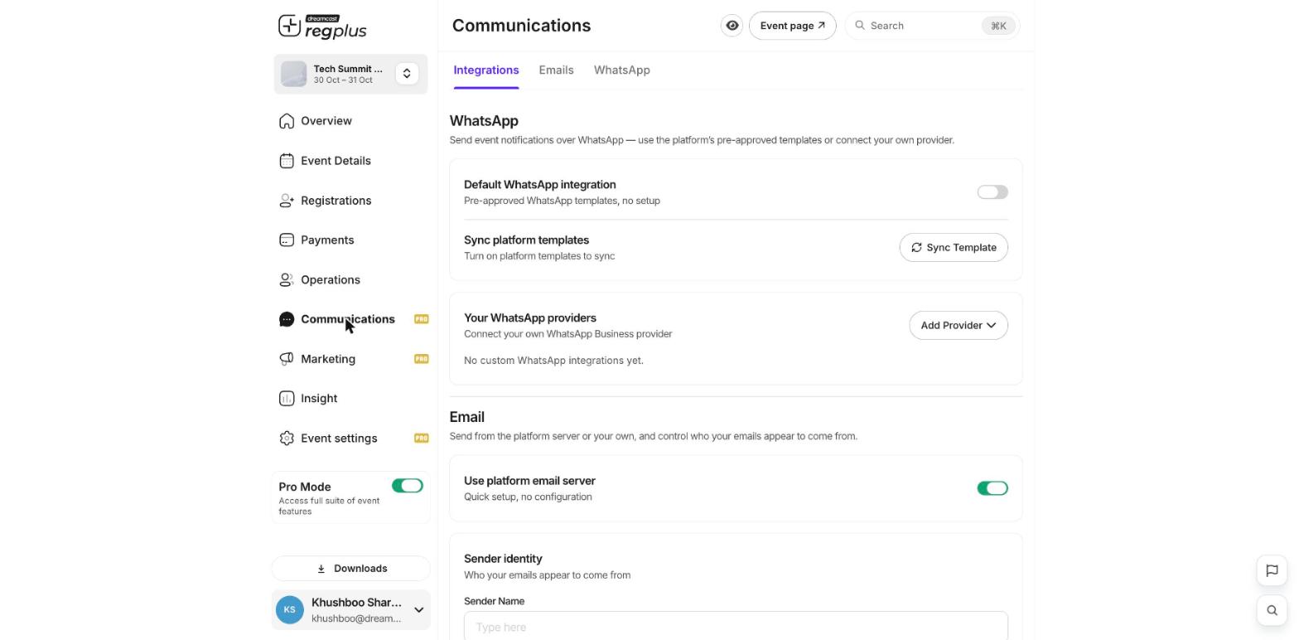Click the 'No custom WhatsApp integrations yet.' text

tap(553, 361)
